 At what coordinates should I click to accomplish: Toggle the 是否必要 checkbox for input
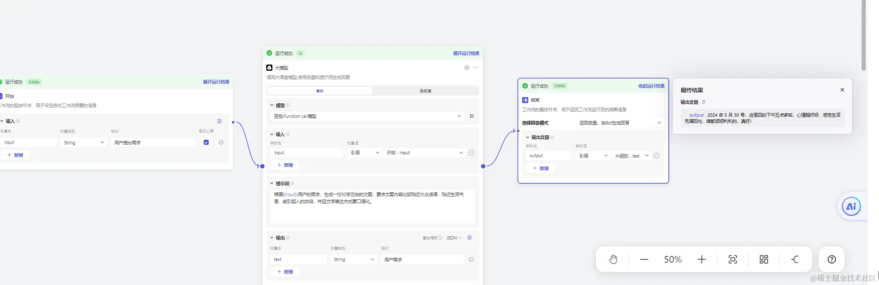tap(206, 142)
